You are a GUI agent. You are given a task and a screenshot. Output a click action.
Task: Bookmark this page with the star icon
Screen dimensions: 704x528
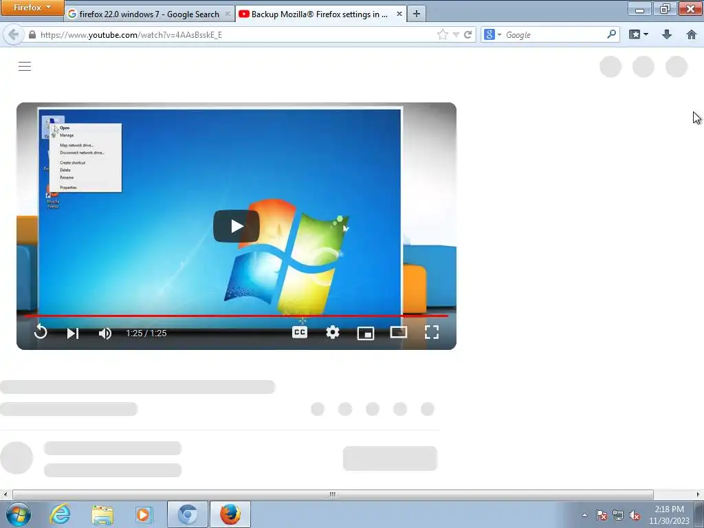pos(442,34)
